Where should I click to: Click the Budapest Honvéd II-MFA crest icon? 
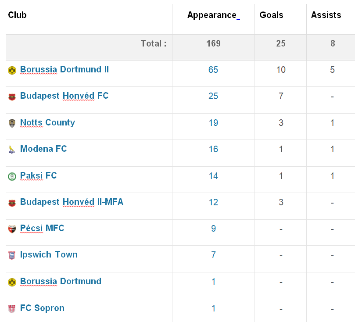12,203
